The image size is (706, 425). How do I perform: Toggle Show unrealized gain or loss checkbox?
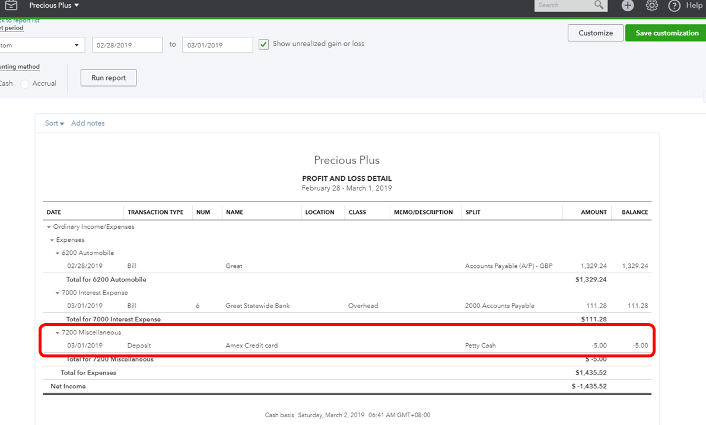264,44
